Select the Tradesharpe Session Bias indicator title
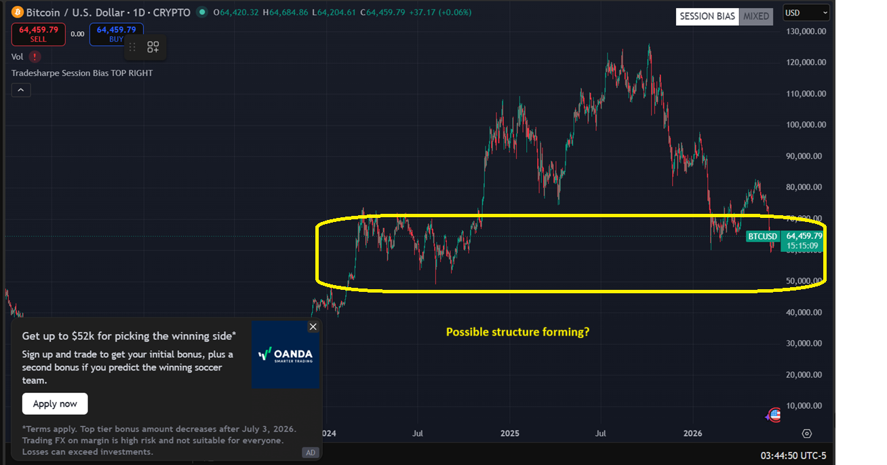887x465 pixels. tap(82, 73)
